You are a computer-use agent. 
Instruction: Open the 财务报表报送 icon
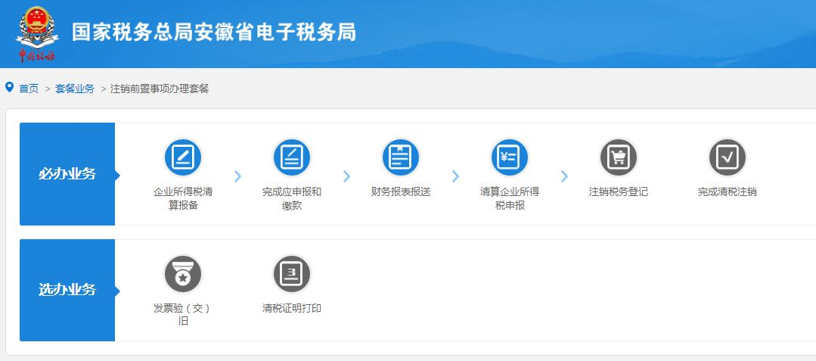(400, 157)
